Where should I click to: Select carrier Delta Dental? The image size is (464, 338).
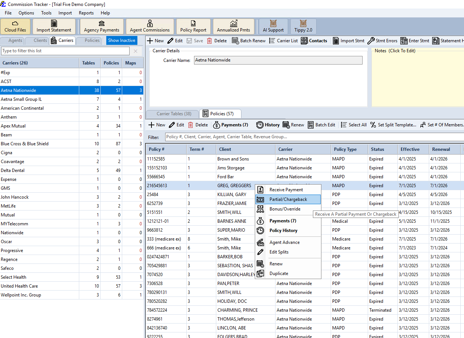[71, 170]
